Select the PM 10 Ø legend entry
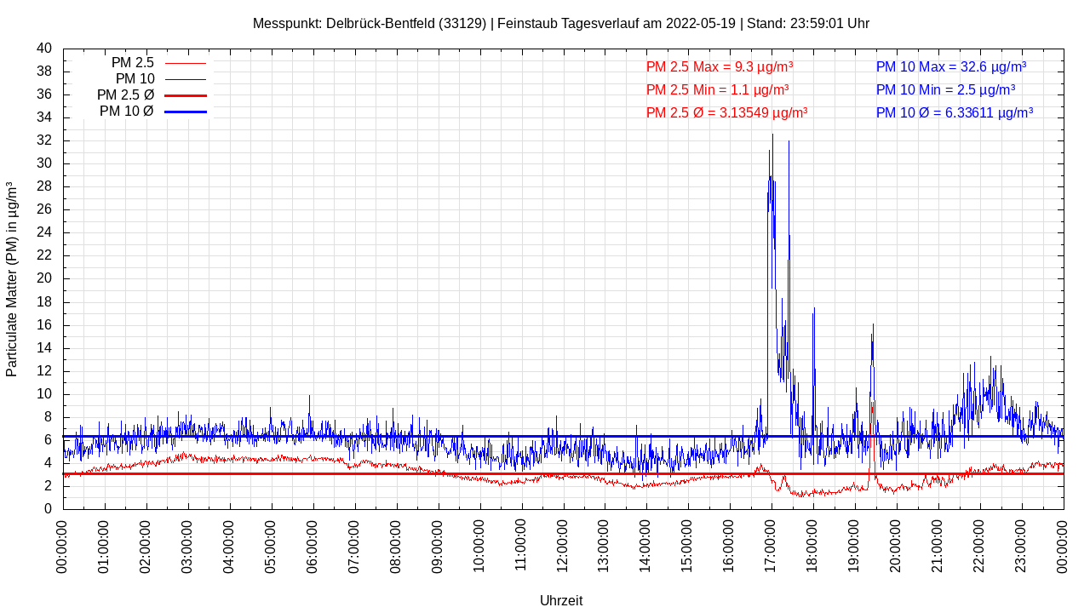This screenshot has height=613, width=1090. coord(126,112)
